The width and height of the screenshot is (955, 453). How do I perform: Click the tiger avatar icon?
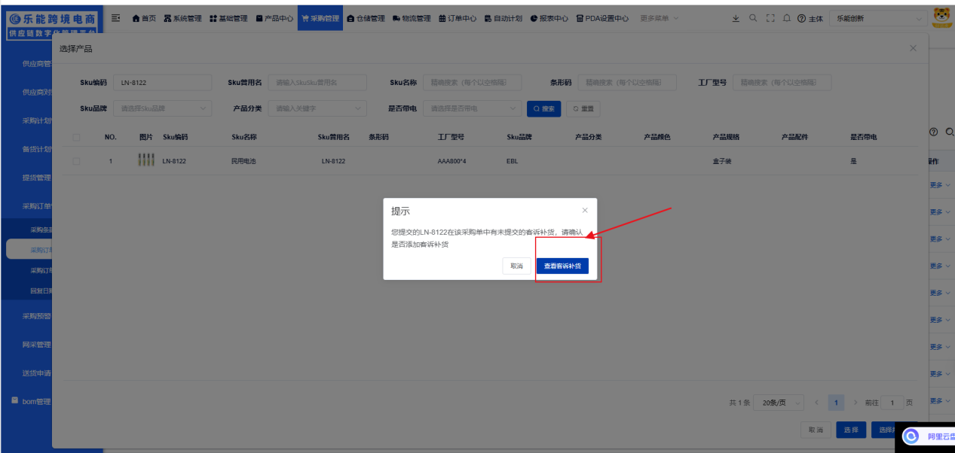941,17
